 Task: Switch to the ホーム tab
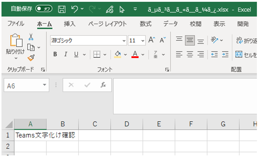tap(45, 24)
